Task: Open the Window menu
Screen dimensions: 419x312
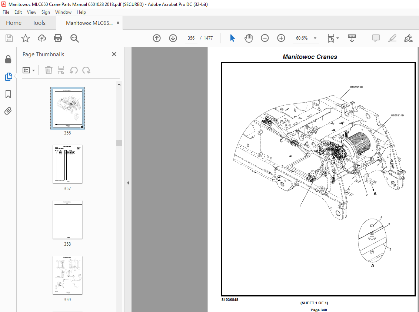Action: [63, 12]
